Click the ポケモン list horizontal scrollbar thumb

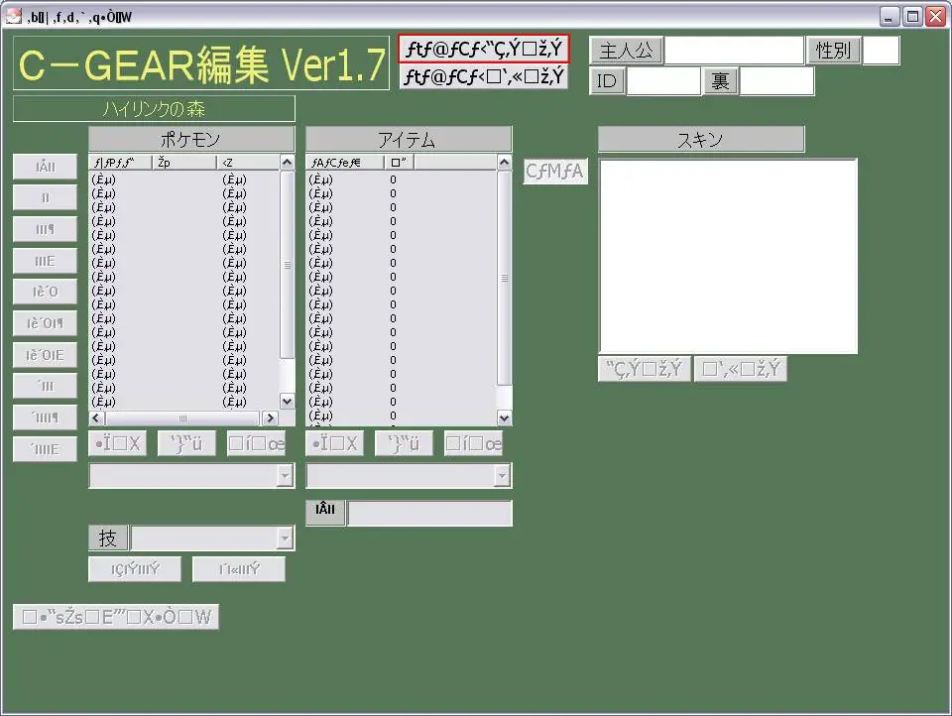[182, 418]
